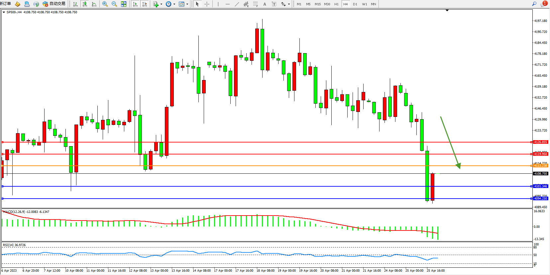Draw a horizontal line tool

227,4
